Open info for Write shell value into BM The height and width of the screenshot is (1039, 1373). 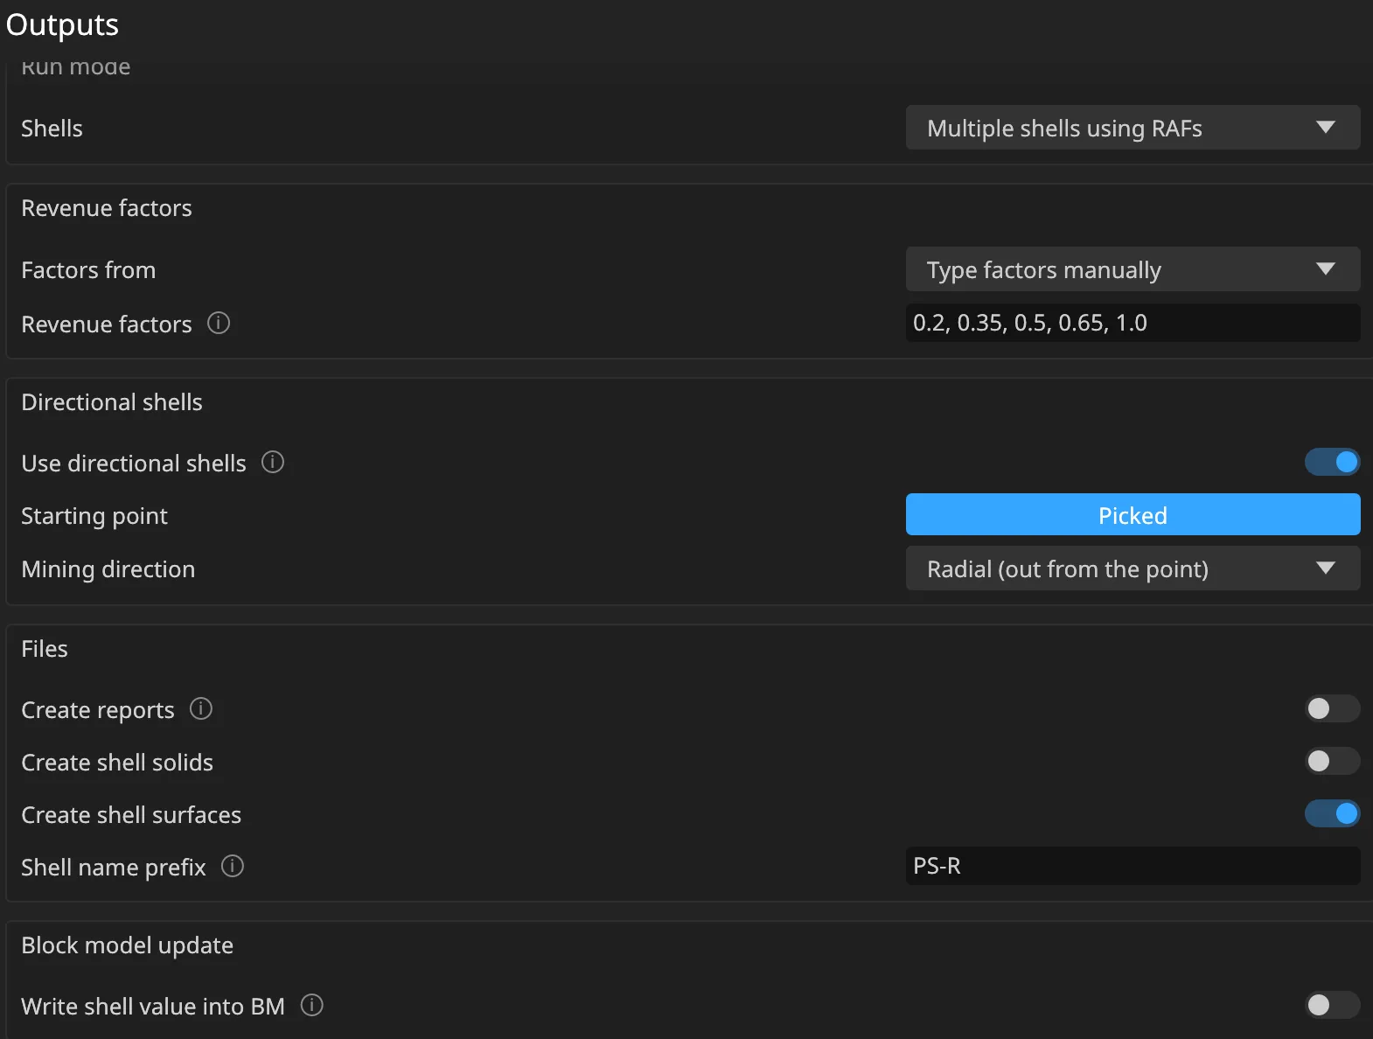(x=312, y=1005)
